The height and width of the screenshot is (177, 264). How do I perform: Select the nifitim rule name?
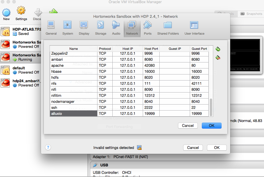pyautogui.click(x=74, y=96)
